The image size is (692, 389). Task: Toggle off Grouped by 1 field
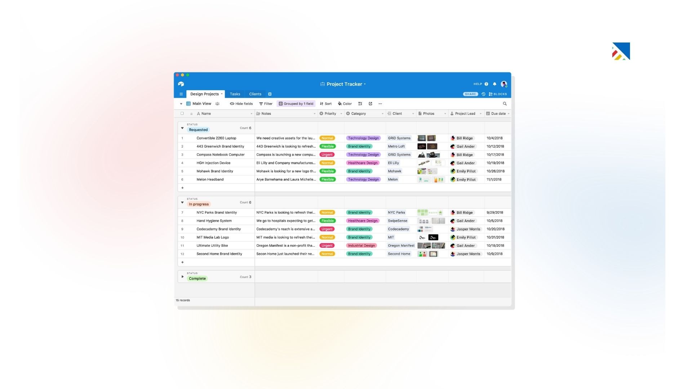tap(296, 103)
